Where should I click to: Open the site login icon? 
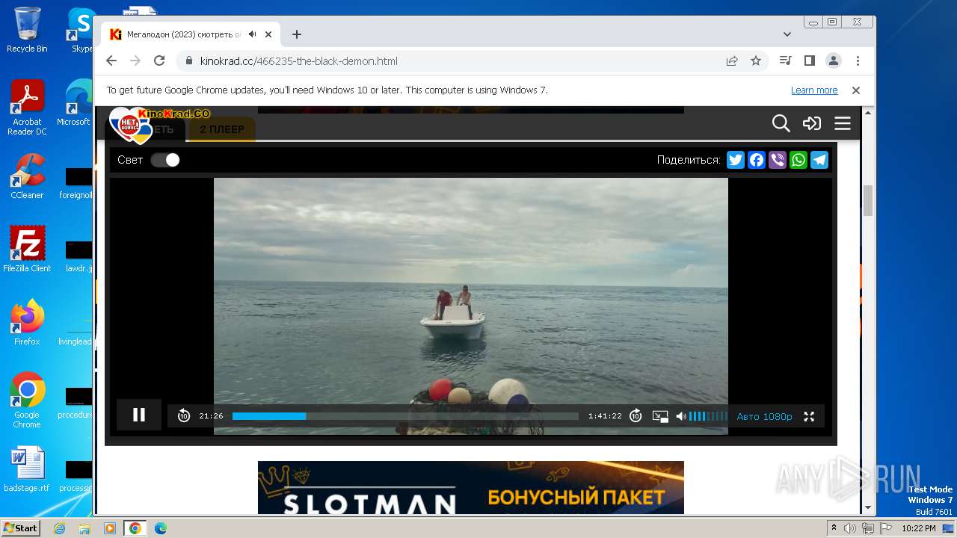click(x=812, y=123)
